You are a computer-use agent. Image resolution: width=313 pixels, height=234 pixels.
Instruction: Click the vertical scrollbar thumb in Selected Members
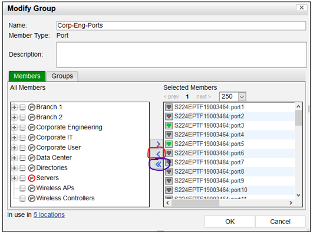click(x=298, y=118)
